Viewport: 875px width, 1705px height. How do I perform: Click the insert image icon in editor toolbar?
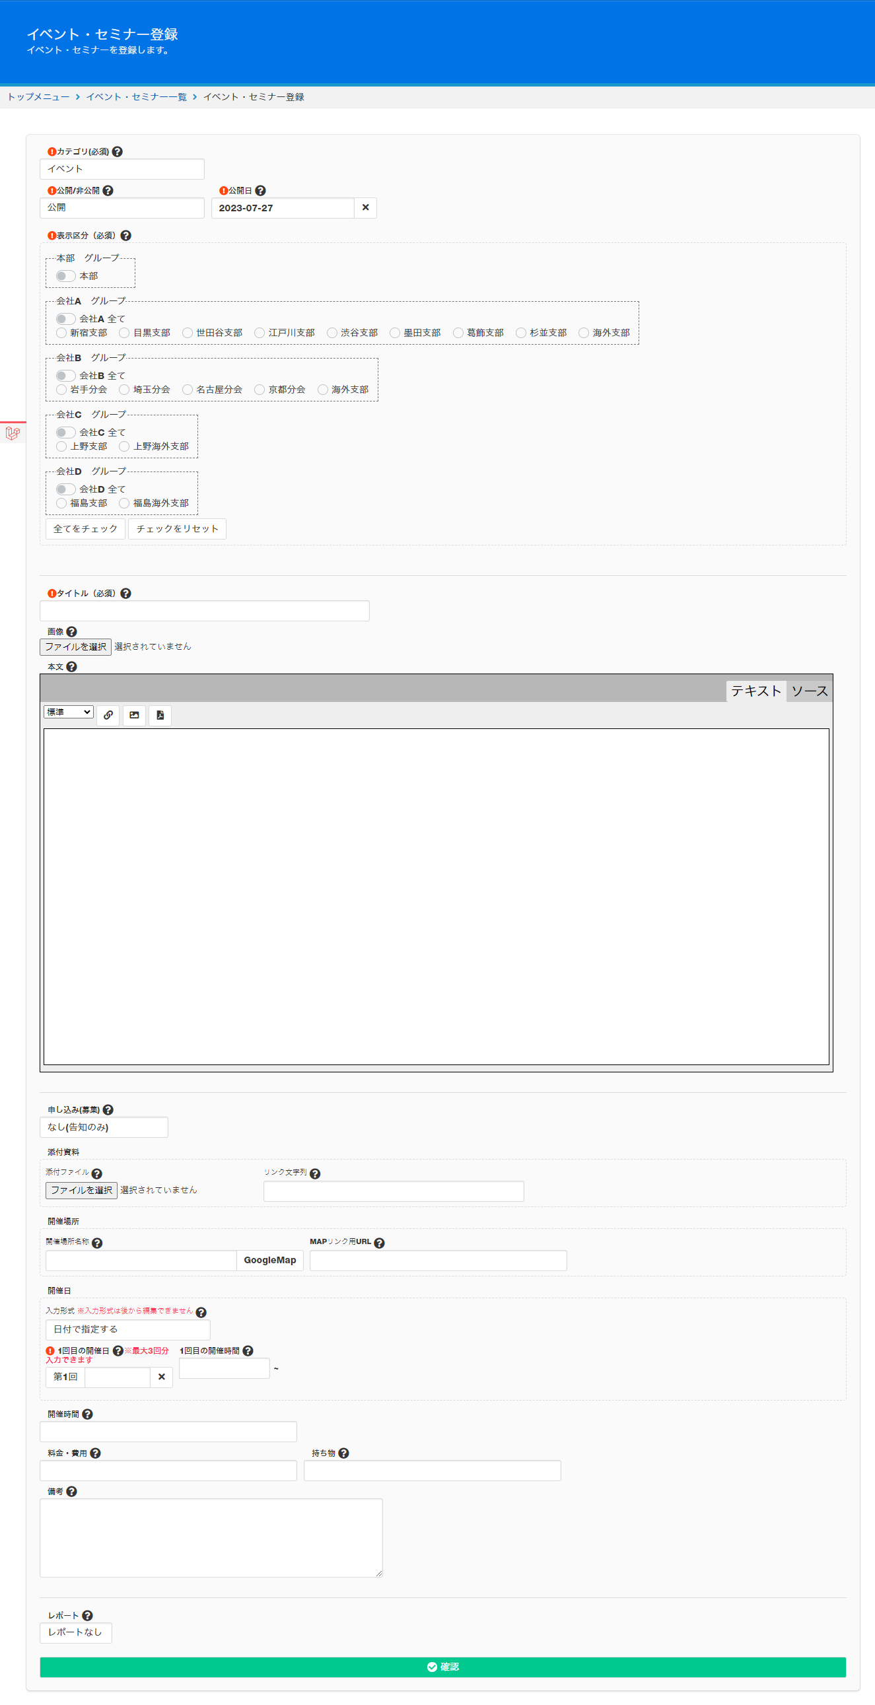click(x=134, y=716)
